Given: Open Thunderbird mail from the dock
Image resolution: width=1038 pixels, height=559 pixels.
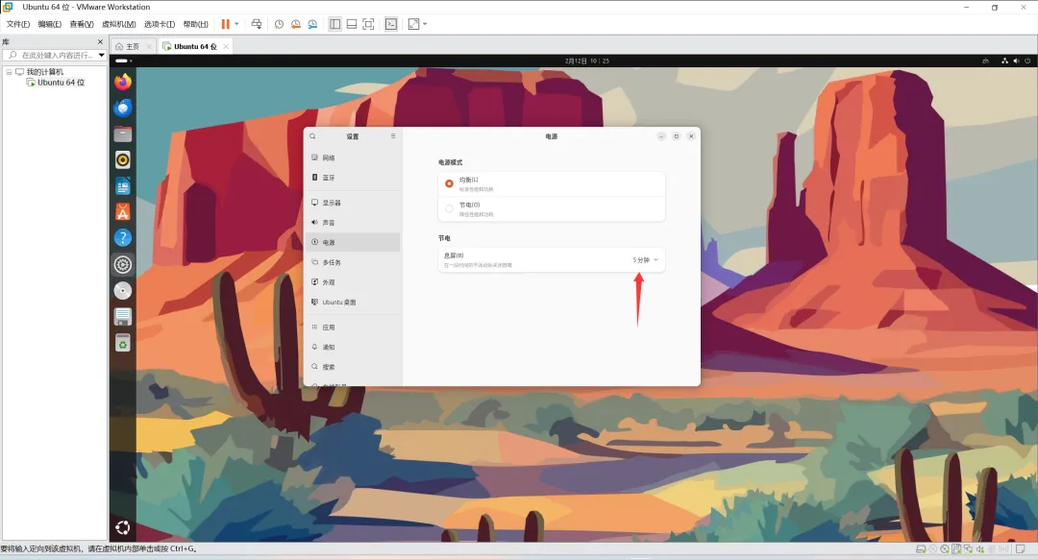Looking at the screenshot, I should point(122,108).
